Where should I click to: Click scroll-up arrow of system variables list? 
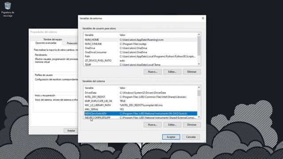point(199,87)
